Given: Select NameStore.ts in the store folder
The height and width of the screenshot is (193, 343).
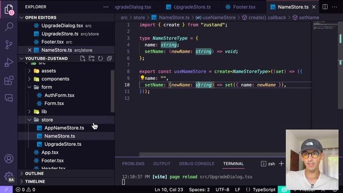Looking at the screenshot, I should (x=66, y=136).
